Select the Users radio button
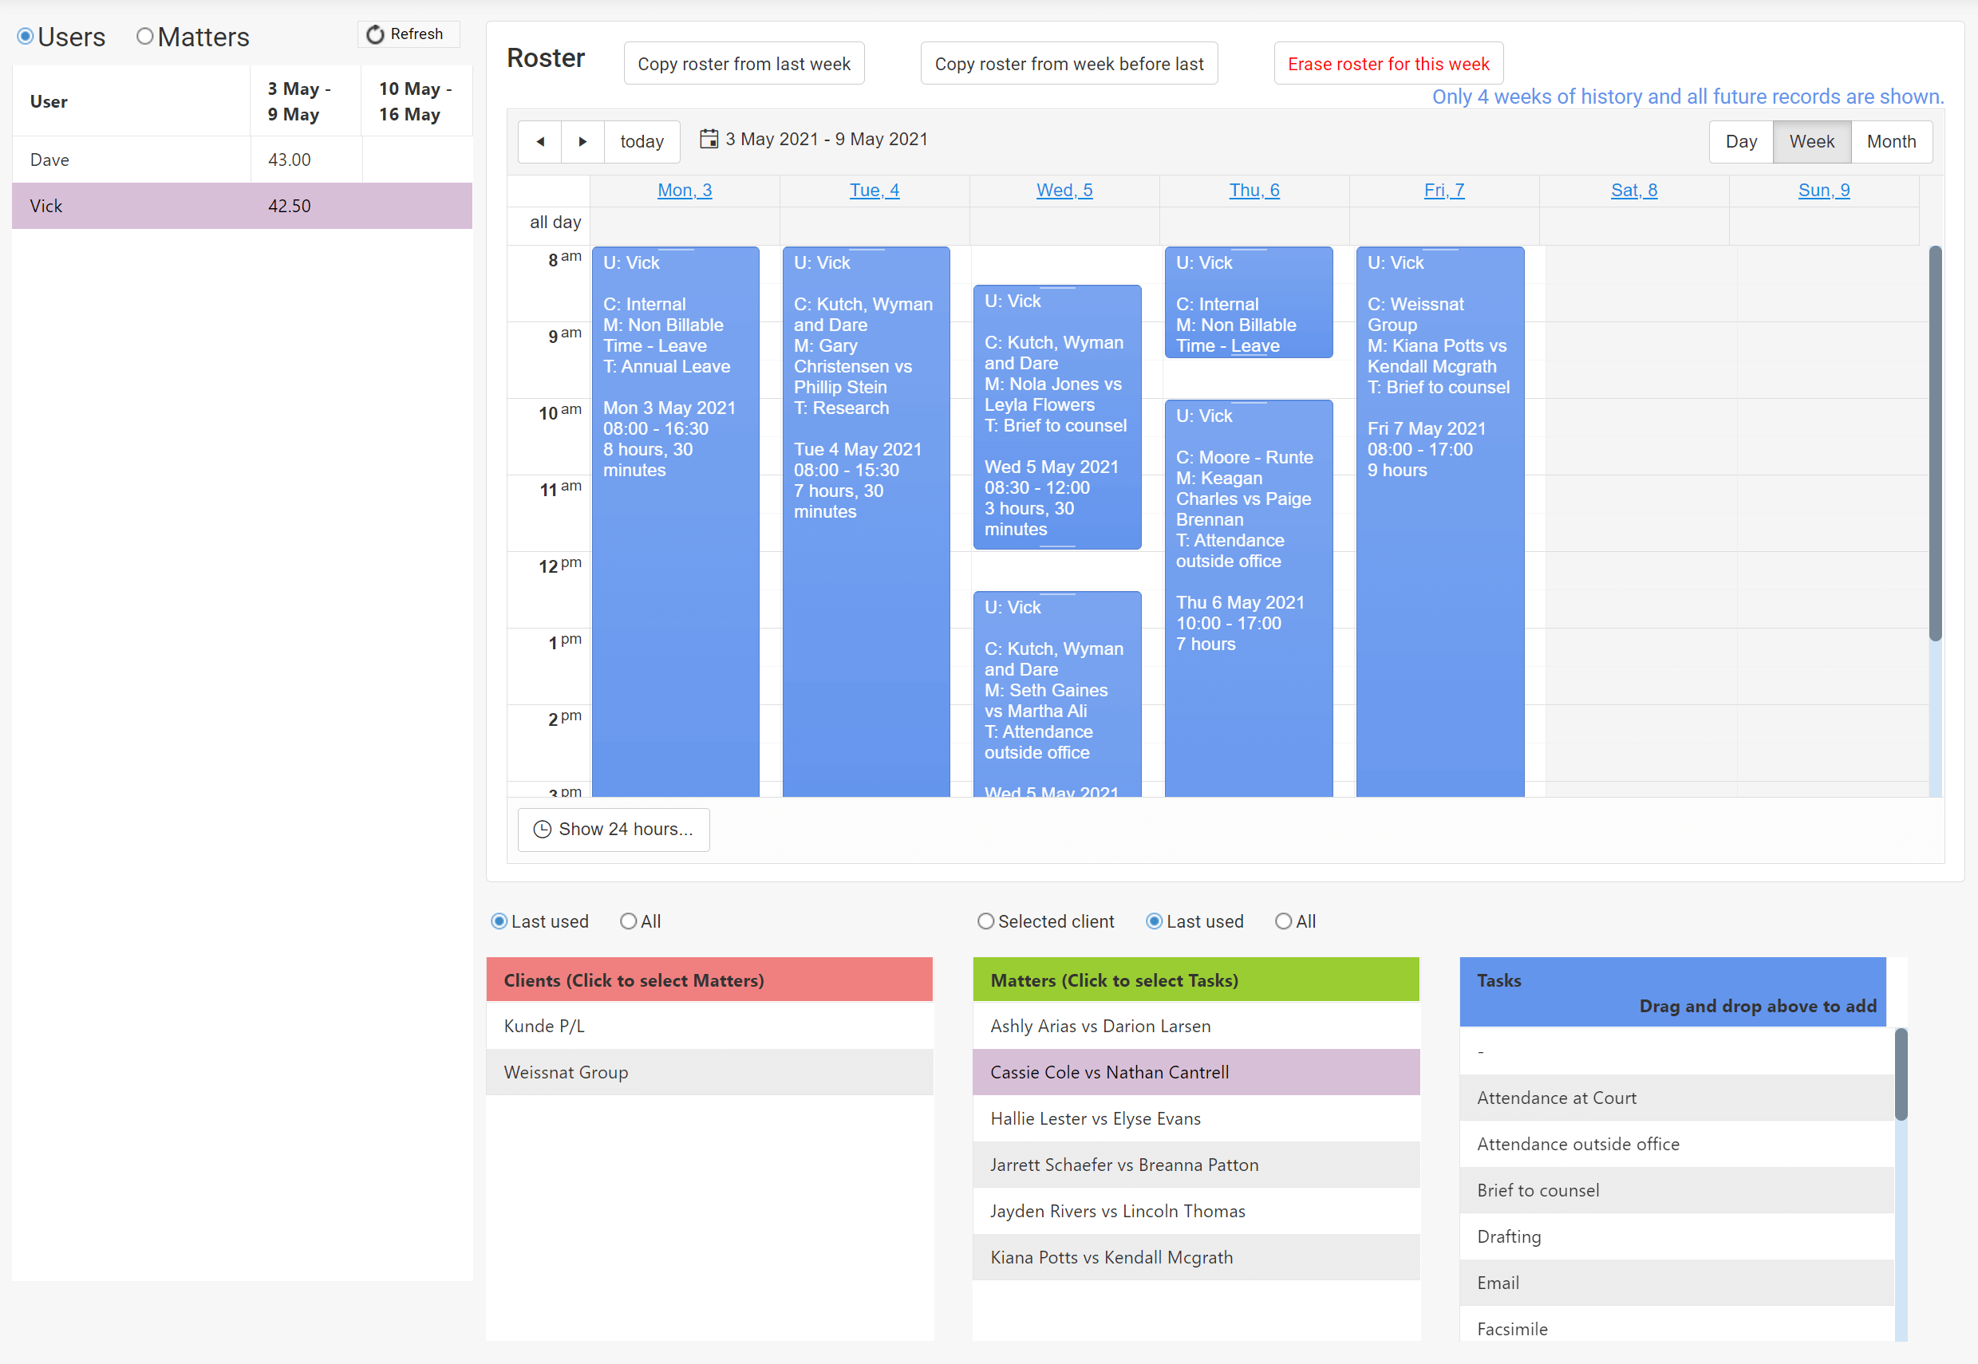This screenshot has height=1364, width=1978. click(x=26, y=36)
